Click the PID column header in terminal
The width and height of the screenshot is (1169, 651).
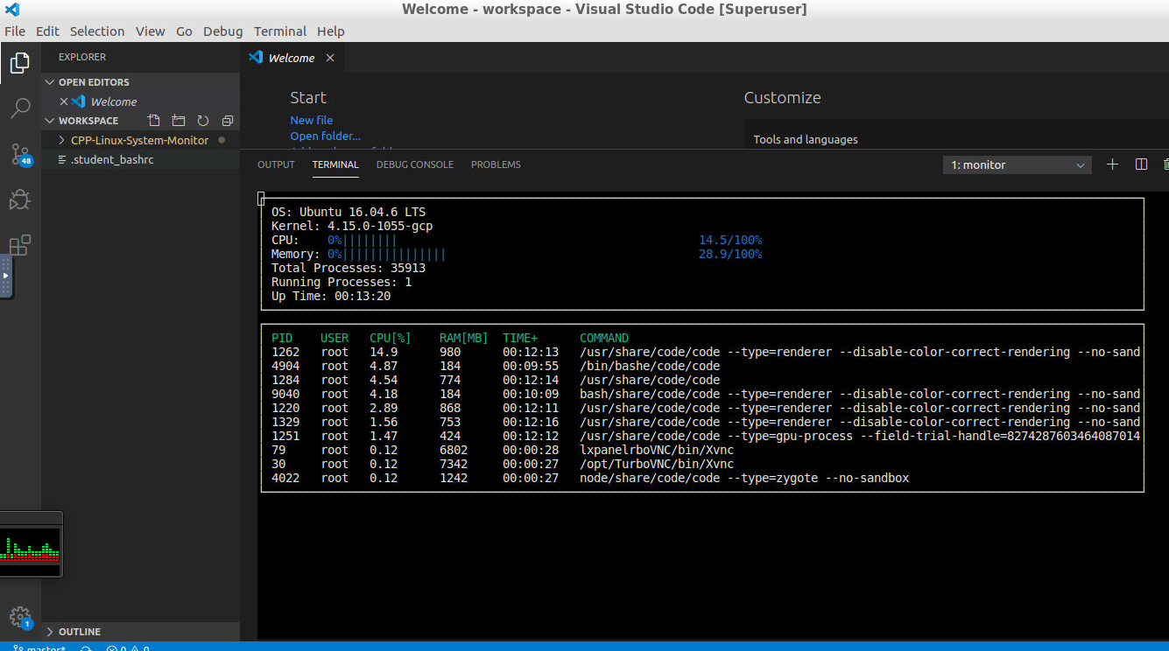point(282,338)
